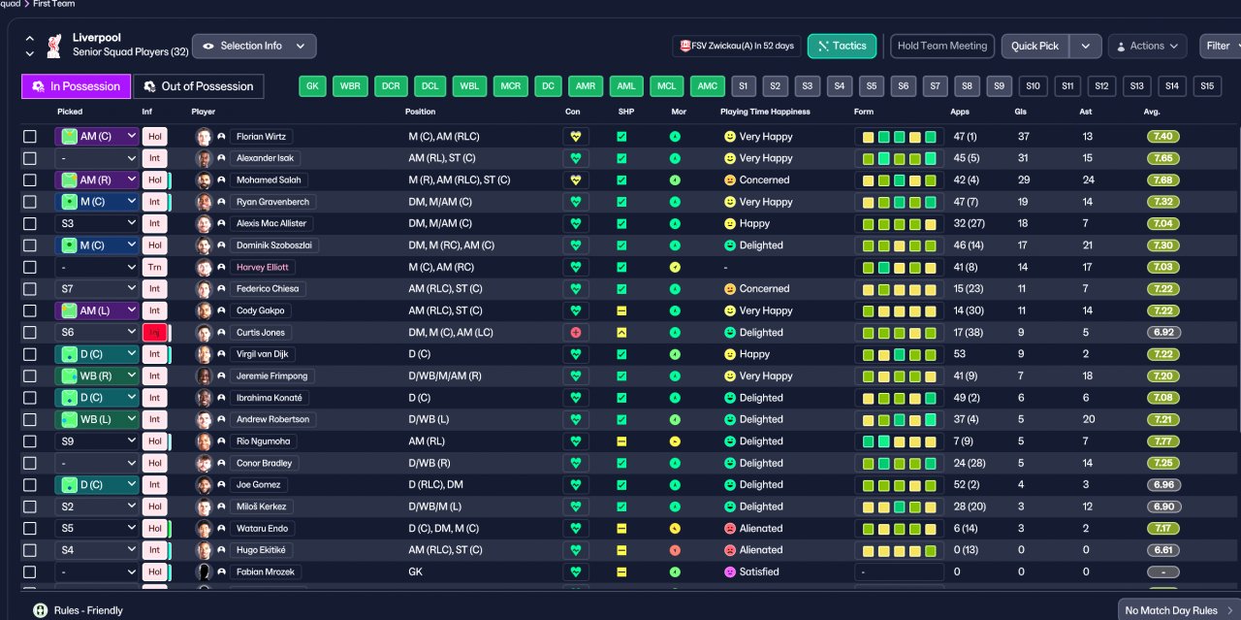Expand the Quick Pick arrow dropdown
The height and width of the screenshot is (620, 1241).
pos(1086,46)
